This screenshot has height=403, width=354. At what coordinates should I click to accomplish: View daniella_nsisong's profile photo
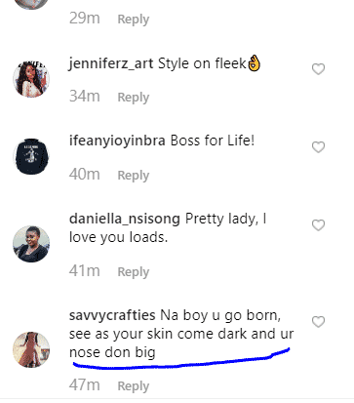31,244
